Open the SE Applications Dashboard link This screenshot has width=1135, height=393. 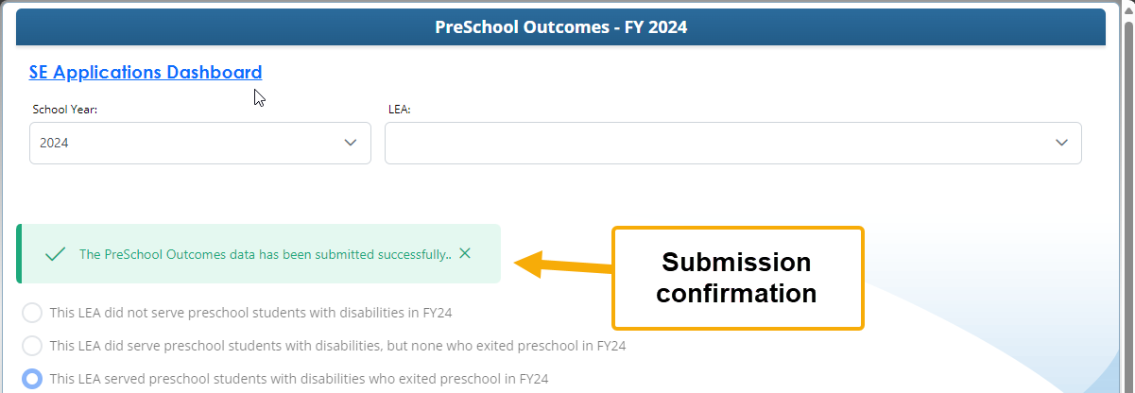[x=146, y=72]
